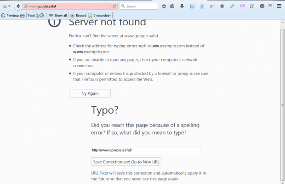
Task: Click the square arrow share icon
Action: [270, 6]
